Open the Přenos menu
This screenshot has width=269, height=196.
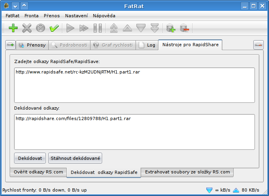[x=51, y=16]
